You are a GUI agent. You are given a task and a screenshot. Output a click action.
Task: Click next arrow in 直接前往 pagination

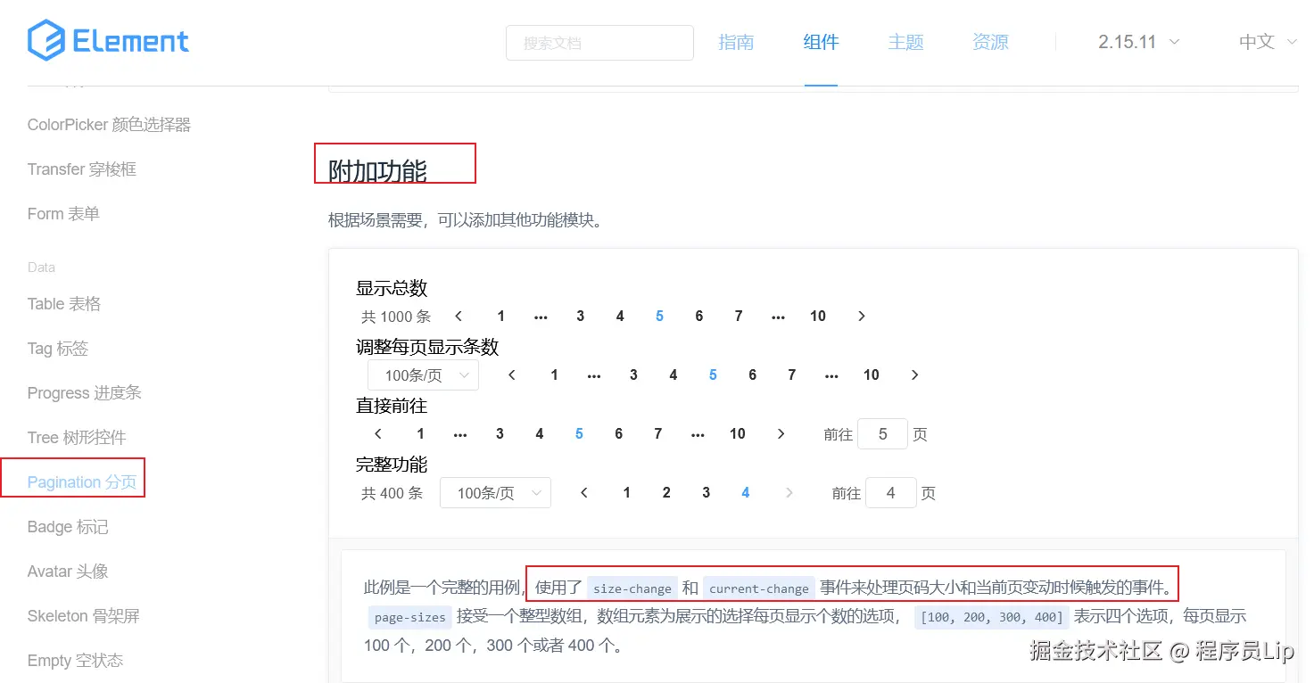click(781, 434)
